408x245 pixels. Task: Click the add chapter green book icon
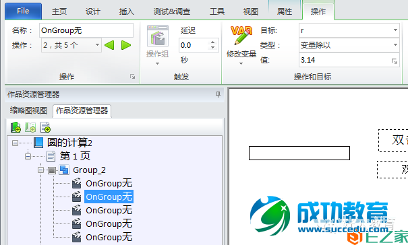(x=16, y=127)
